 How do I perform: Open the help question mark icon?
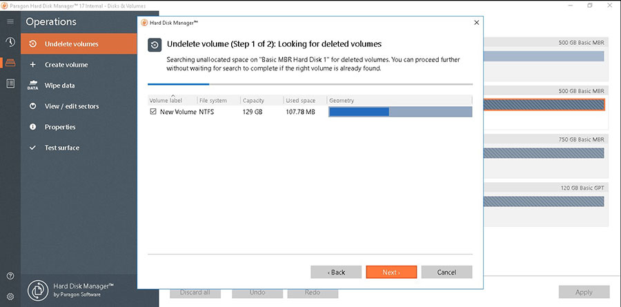tap(10, 276)
